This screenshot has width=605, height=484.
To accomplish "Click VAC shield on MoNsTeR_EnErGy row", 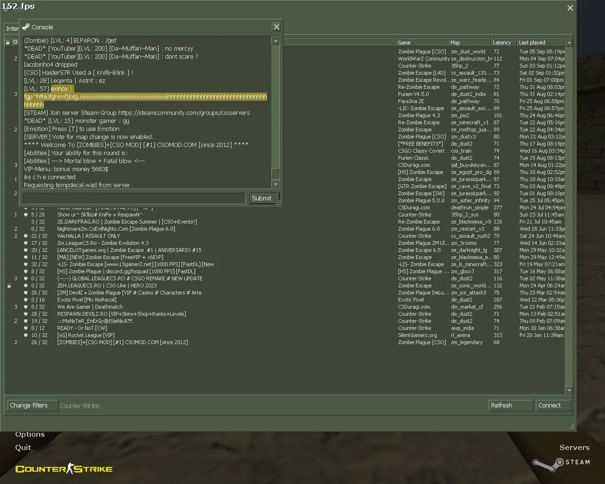I will pyautogui.click(x=25, y=321).
